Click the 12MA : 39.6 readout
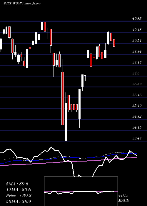 (x=18, y=190)
